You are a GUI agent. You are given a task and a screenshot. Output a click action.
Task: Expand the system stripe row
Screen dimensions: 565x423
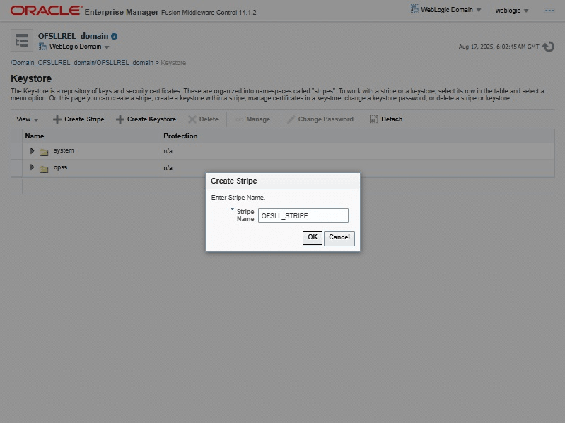pos(32,150)
